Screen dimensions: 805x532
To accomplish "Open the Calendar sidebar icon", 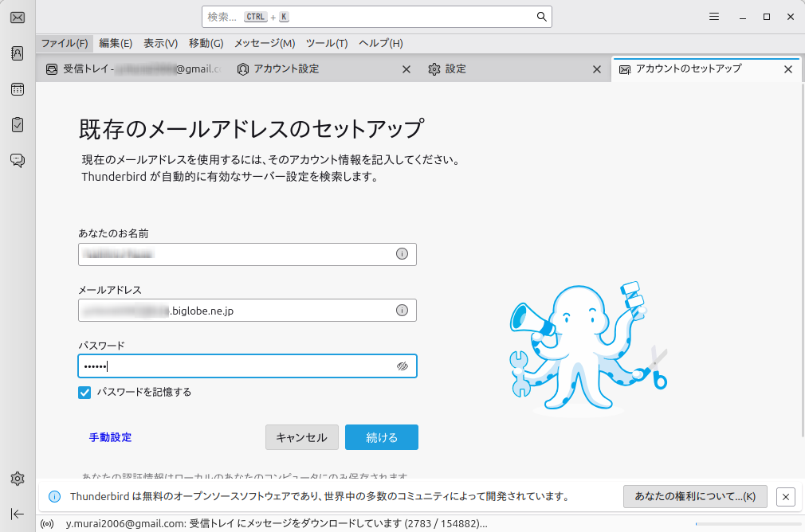I will pos(17,89).
